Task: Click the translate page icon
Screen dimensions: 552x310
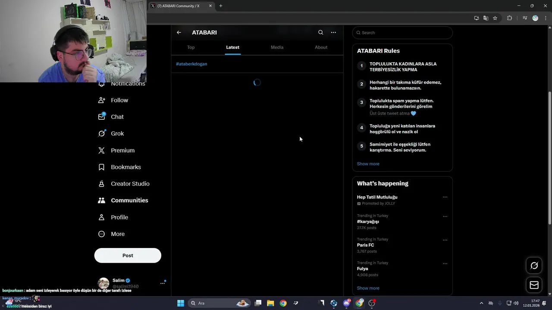Action: point(486,18)
